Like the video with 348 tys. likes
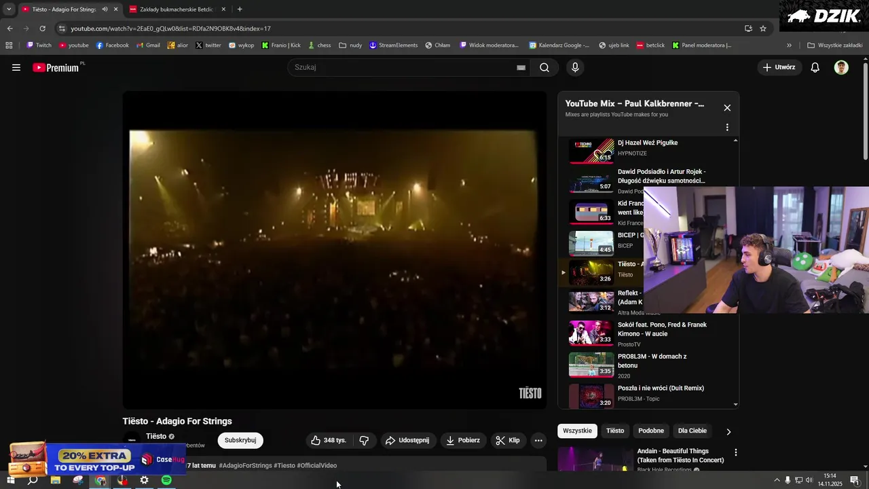The width and height of the screenshot is (869, 489). (x=329, y=440)
